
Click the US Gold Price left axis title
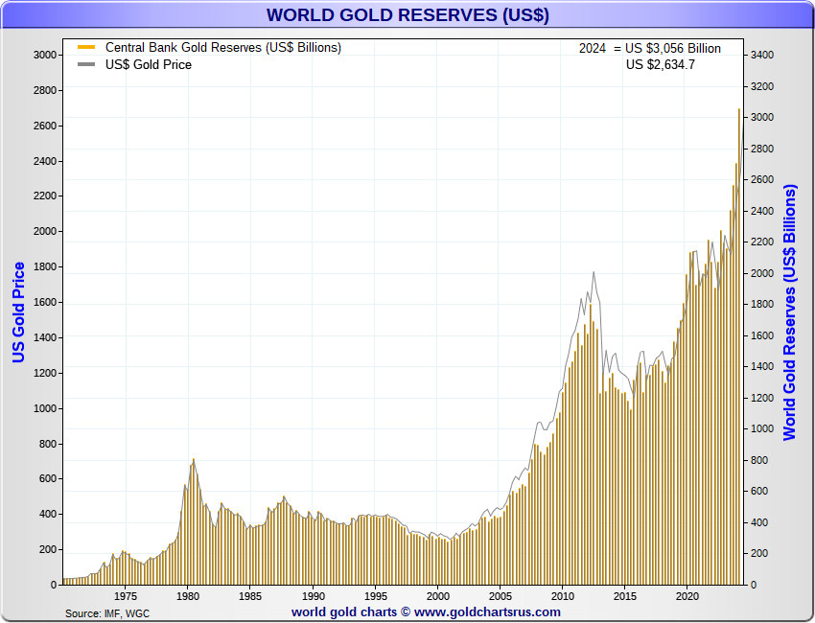[x=19, y=312]
